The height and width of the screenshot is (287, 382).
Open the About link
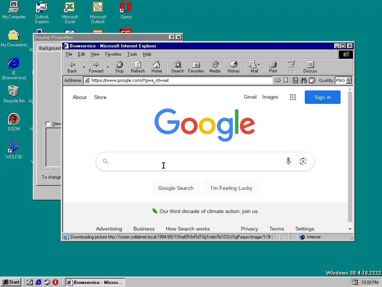[79, 97]
